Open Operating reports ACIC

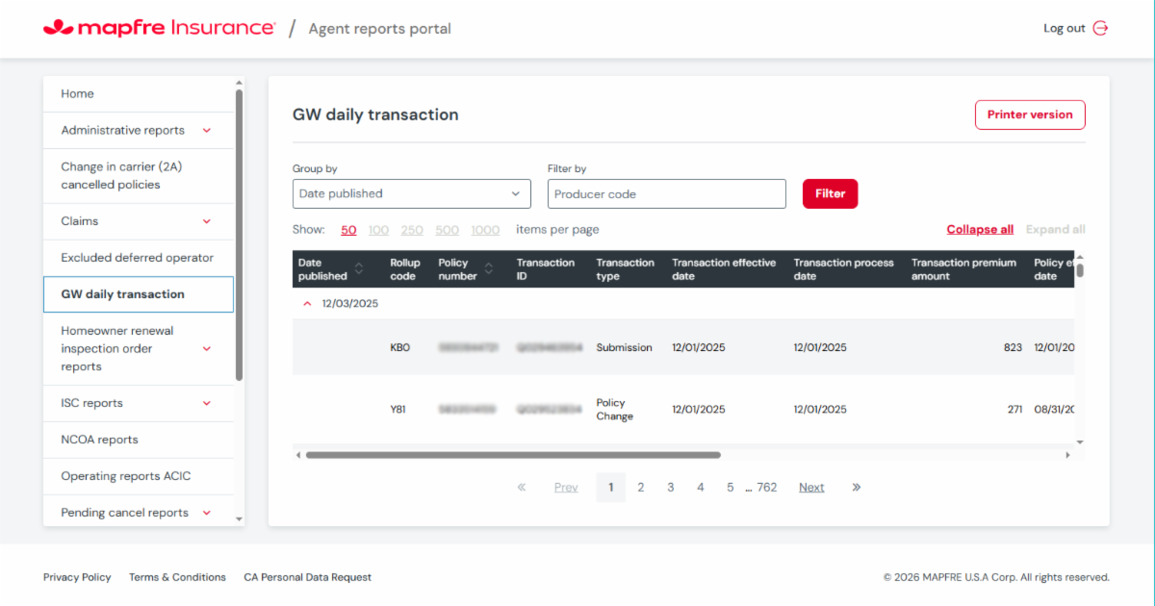pyautogui.click(x=139, y=476)
